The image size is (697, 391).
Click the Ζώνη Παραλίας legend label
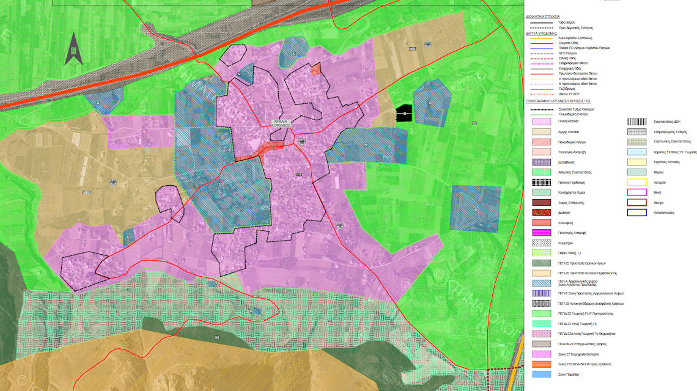[x=569, y=375]
